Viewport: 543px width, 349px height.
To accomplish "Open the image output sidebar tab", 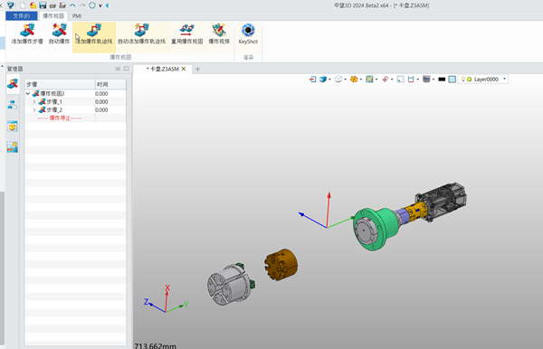I will 13,147.
